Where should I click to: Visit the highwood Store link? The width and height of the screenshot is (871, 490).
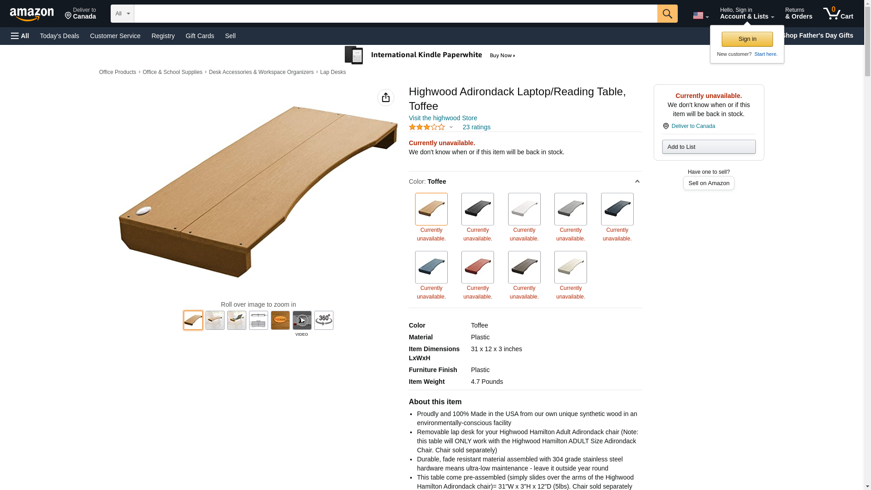pyautogui.click(x=443, y=118)
